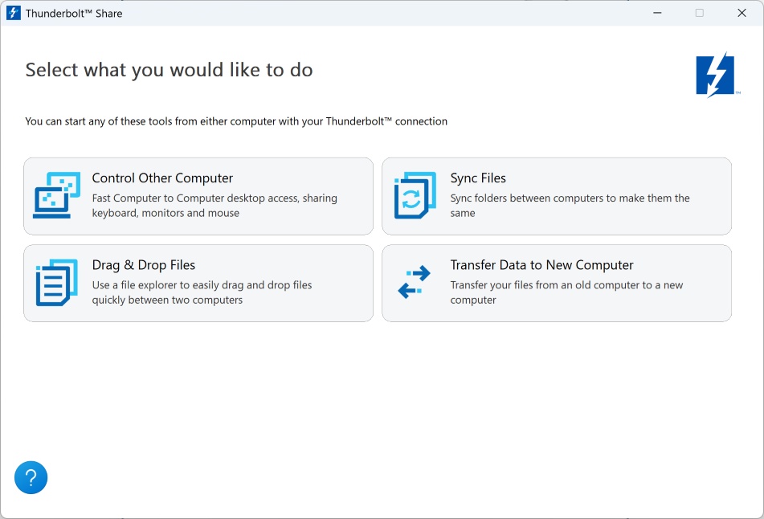Click the 'You can start any of these tools' text
The height and width of the screenshot is (519, 764).
tap(236, 121)
